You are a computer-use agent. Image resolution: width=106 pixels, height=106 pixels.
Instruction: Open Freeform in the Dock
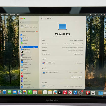55,92
